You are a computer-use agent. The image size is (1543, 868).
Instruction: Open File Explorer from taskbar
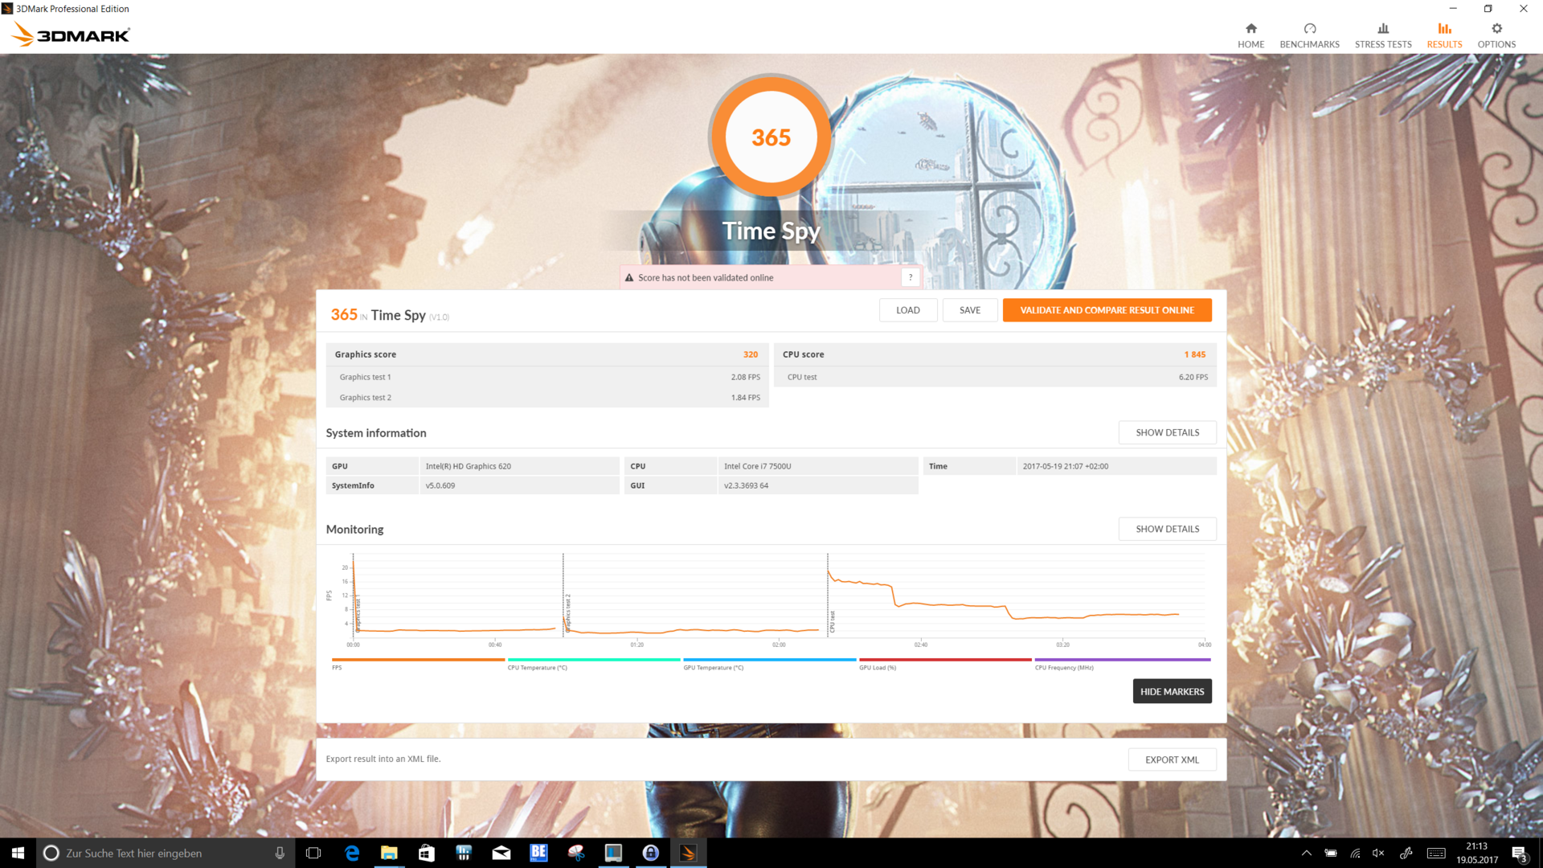click(389, 853)
